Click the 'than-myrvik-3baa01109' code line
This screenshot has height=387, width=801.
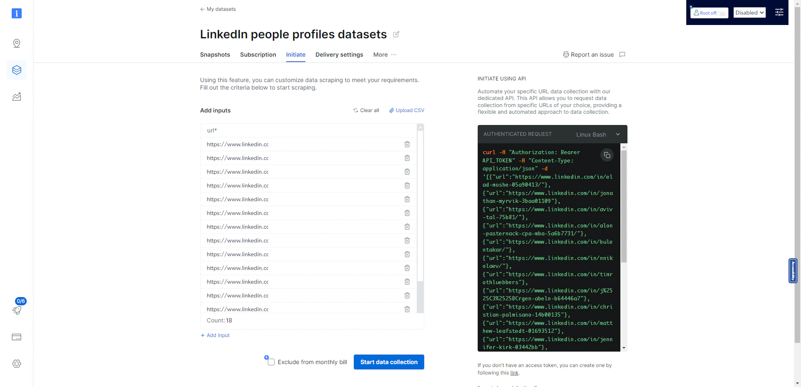click(x=521, y=201)
